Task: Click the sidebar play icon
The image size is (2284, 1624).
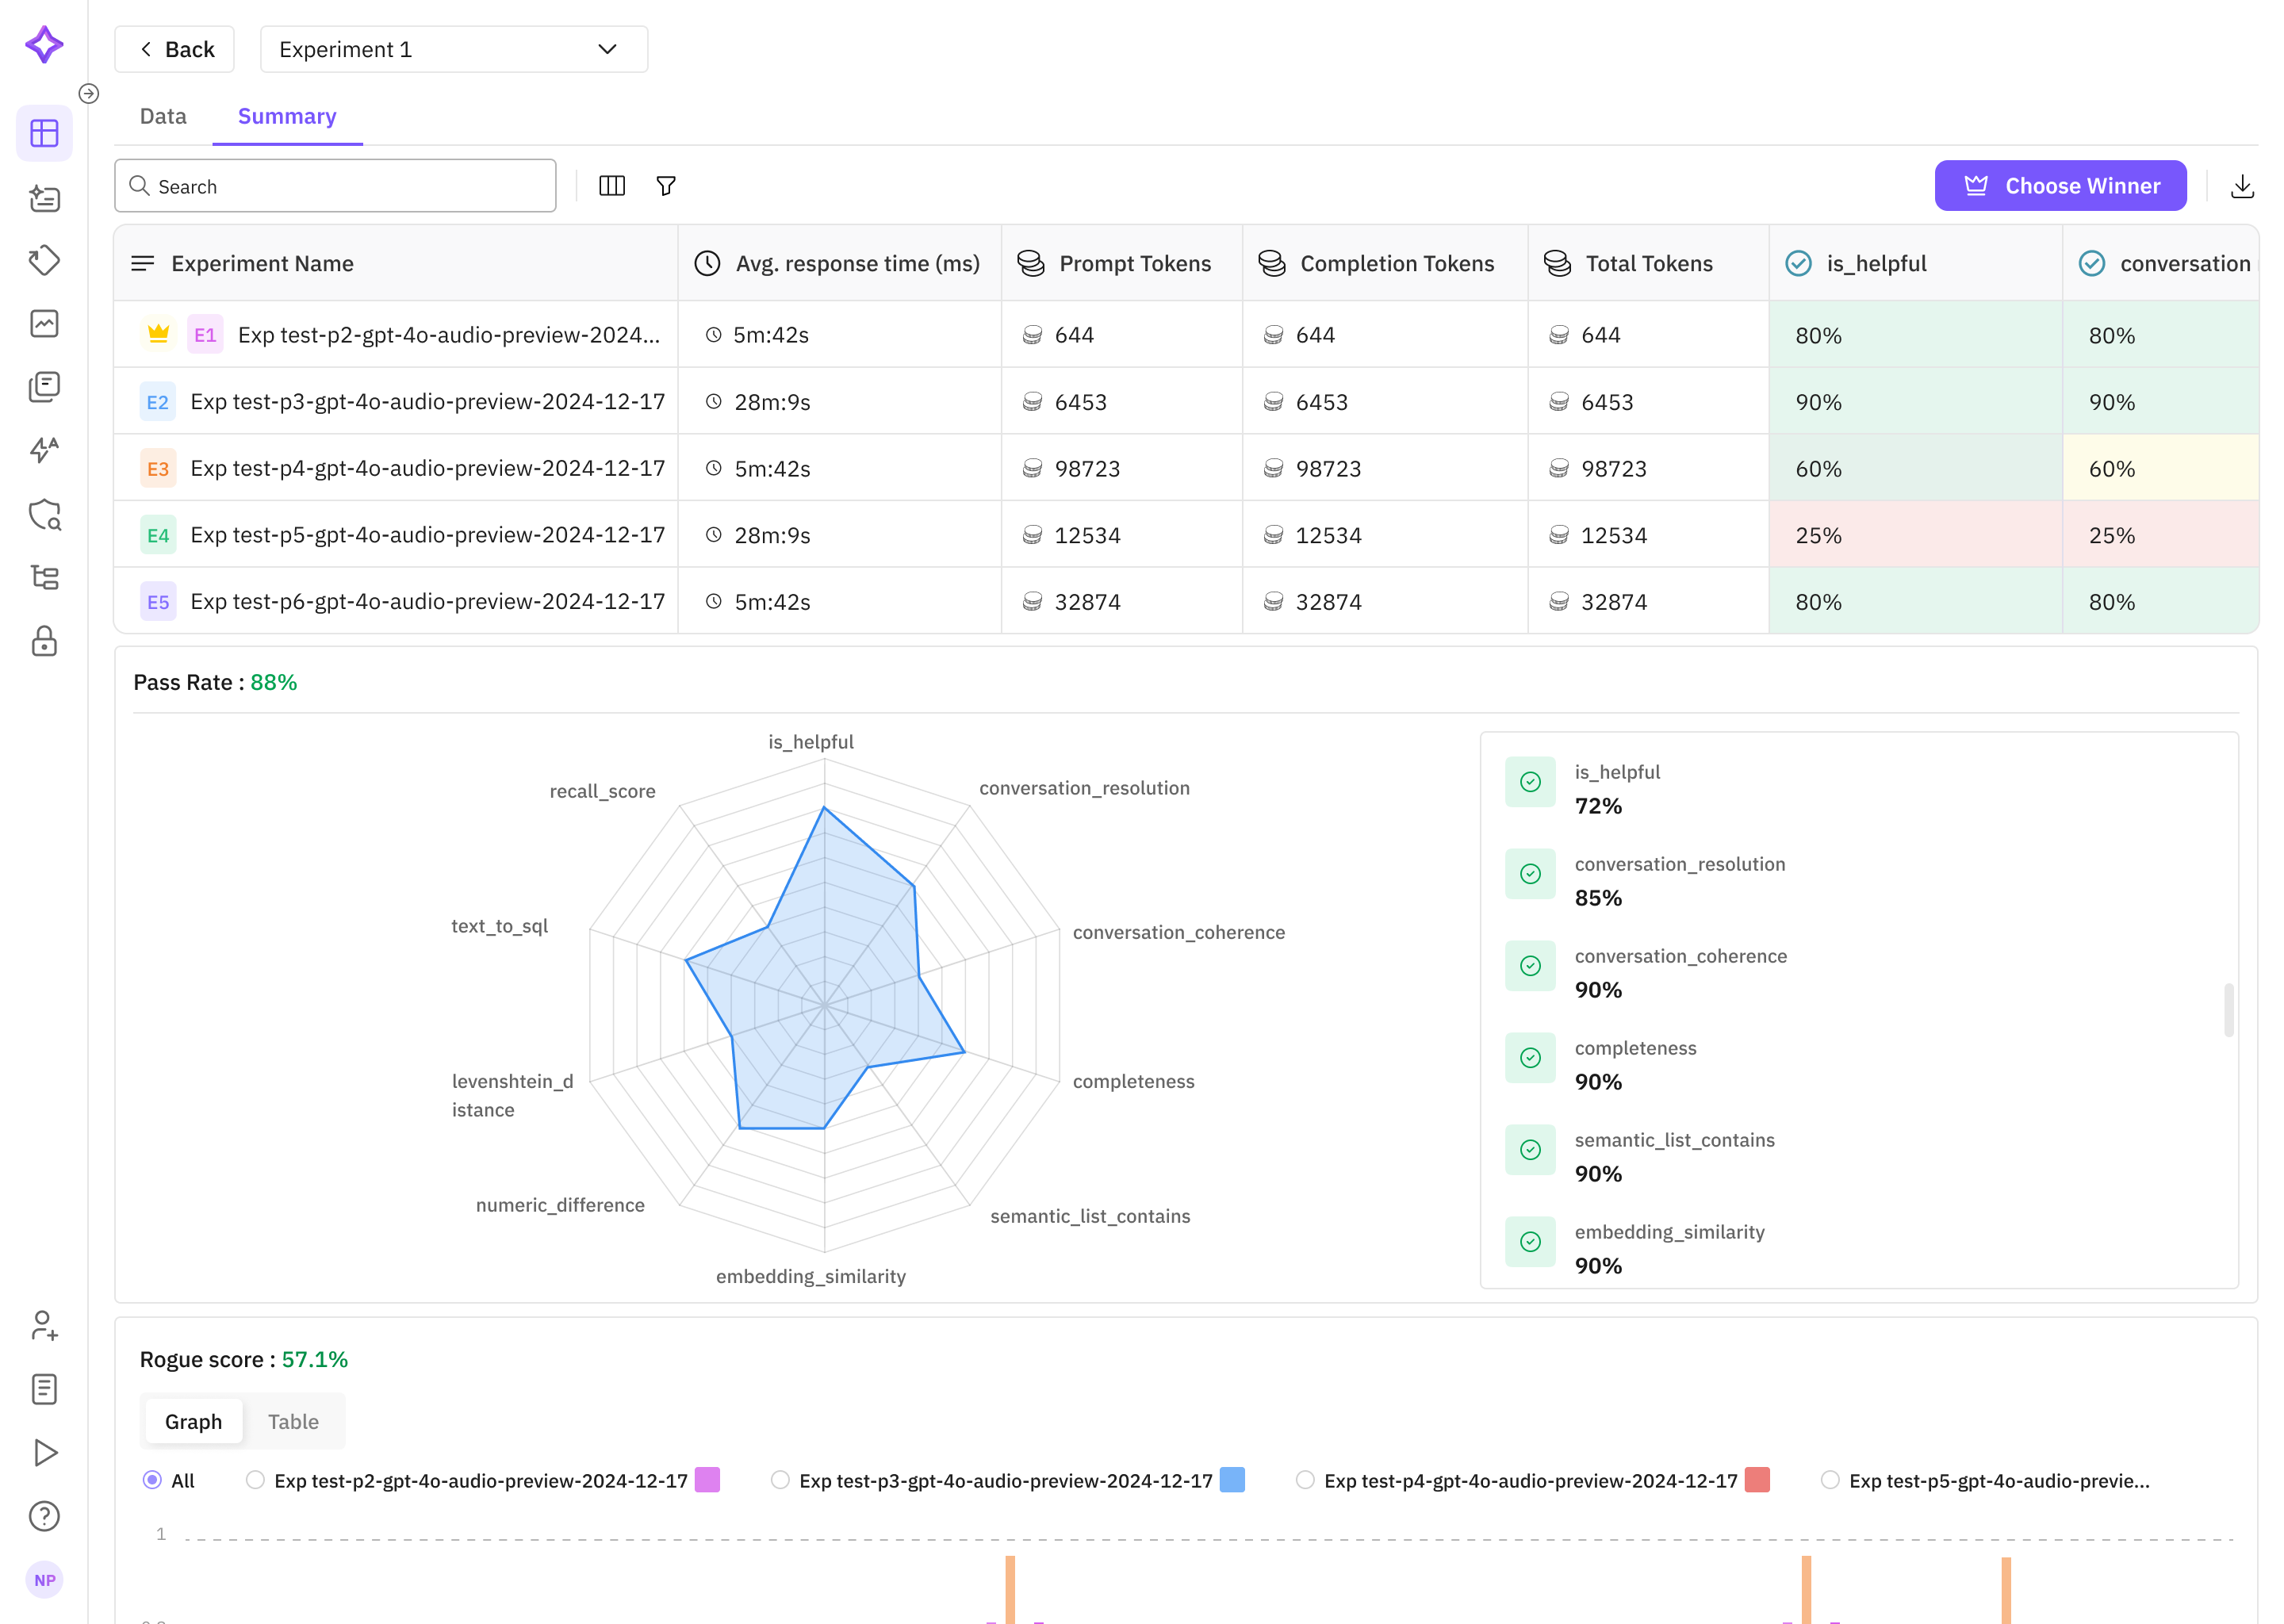Action: click(x=44, y=1452)
